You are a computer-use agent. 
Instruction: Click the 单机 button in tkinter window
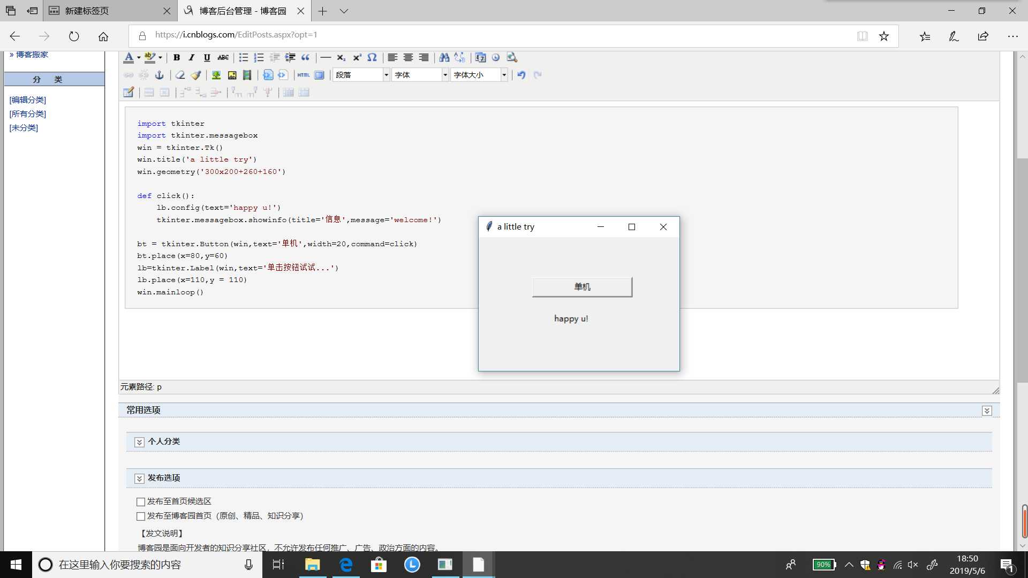tap(582, 287)
